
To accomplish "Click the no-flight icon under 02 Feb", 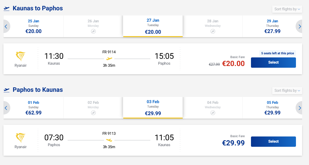I will tap(93, 113).
